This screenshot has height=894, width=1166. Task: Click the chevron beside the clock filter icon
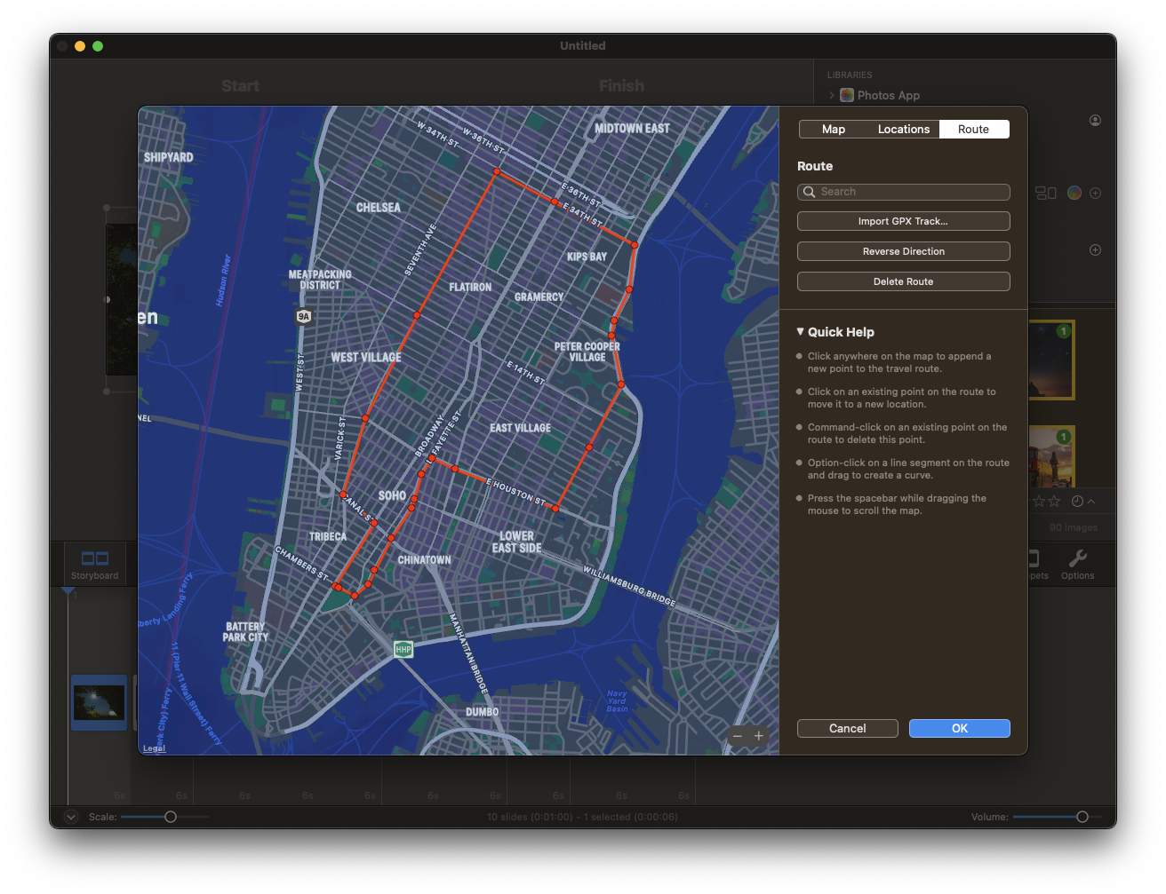pos(1091,501)
